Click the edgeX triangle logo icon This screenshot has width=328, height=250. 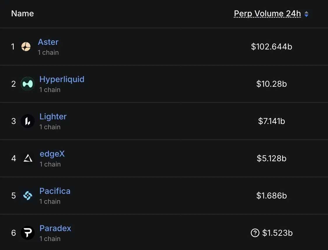pos(28,158)
